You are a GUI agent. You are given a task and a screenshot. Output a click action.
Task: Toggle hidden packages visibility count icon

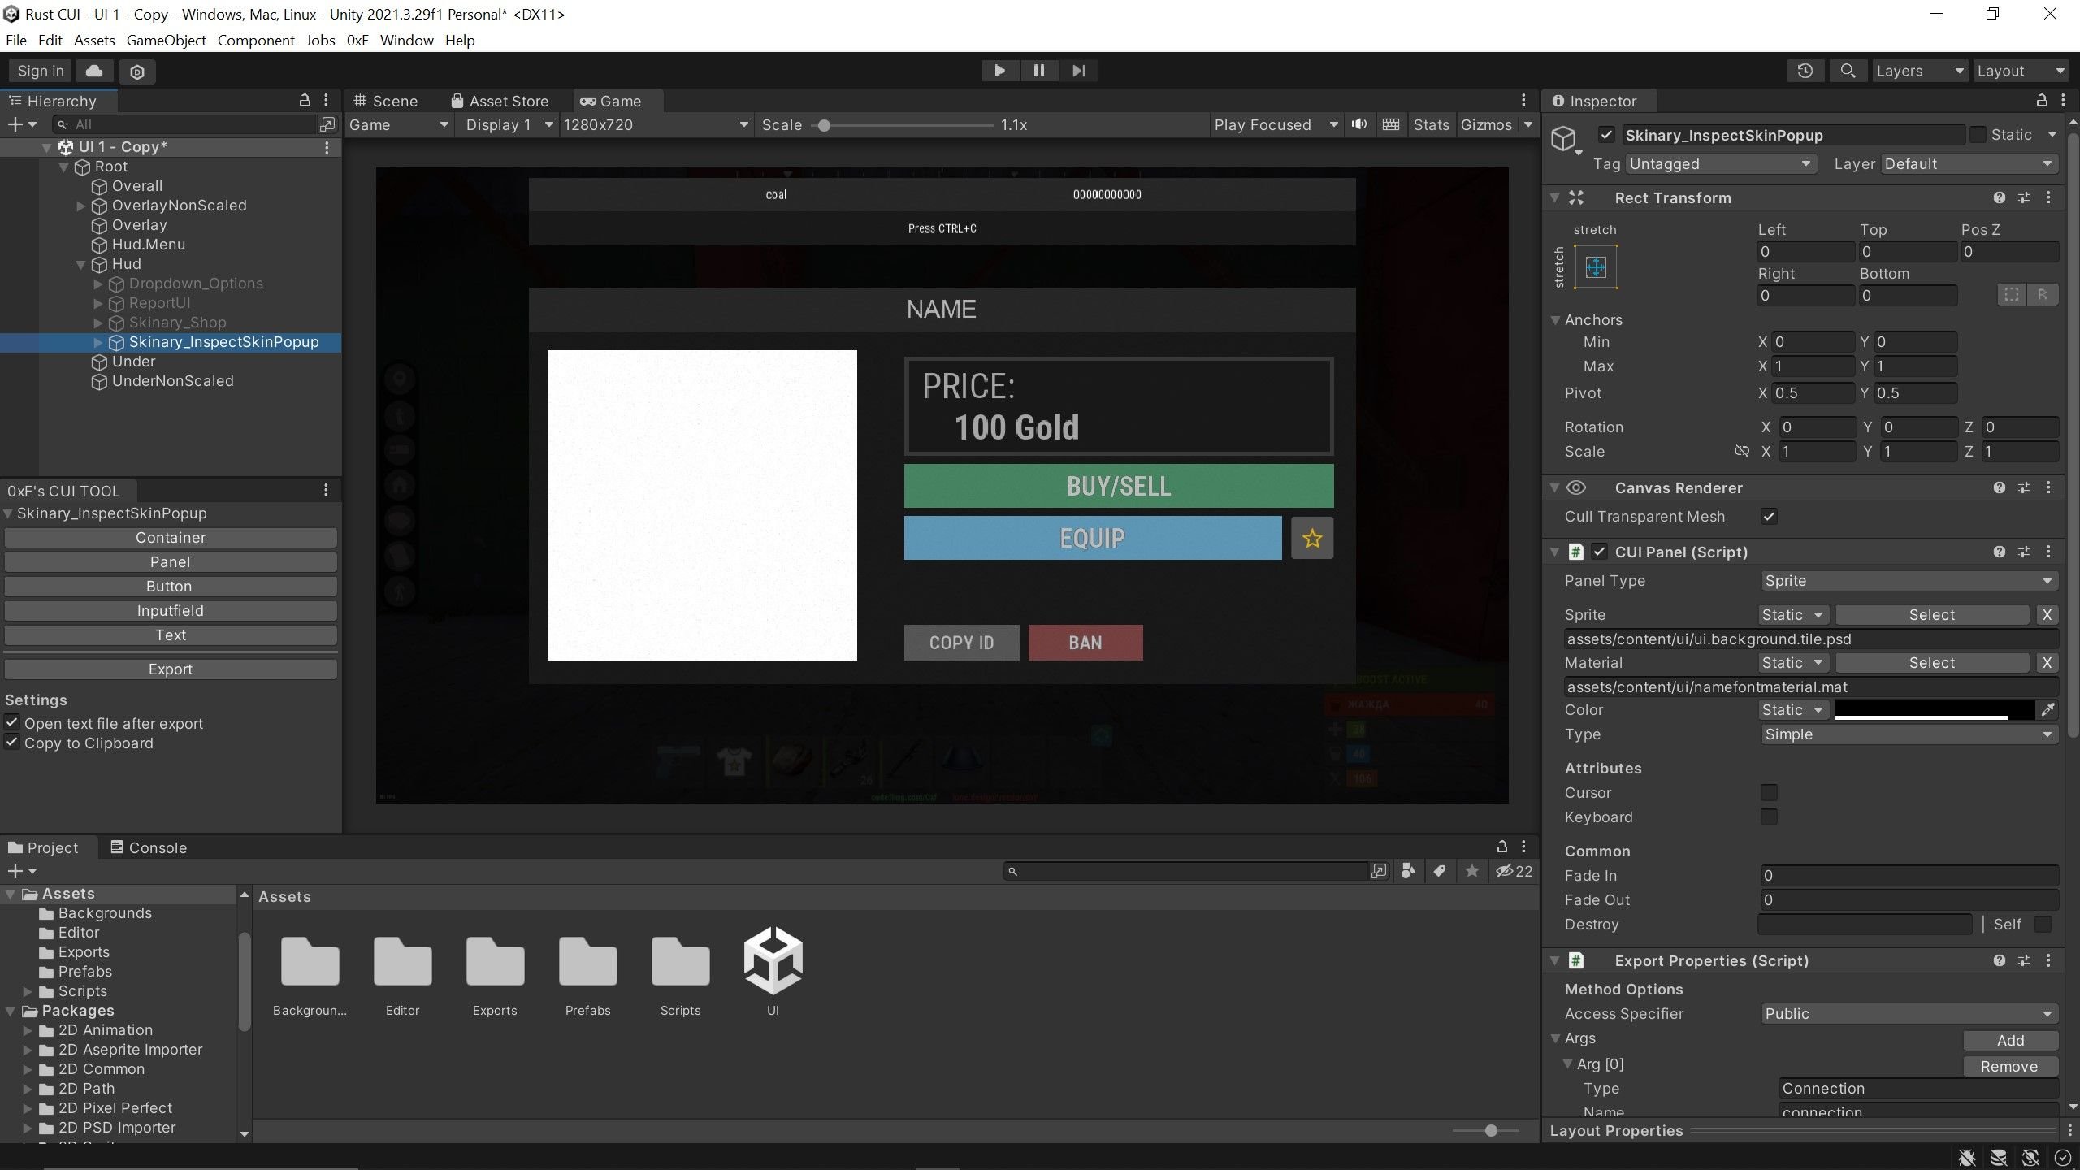pyautogui.click(x=1514, y=871)
